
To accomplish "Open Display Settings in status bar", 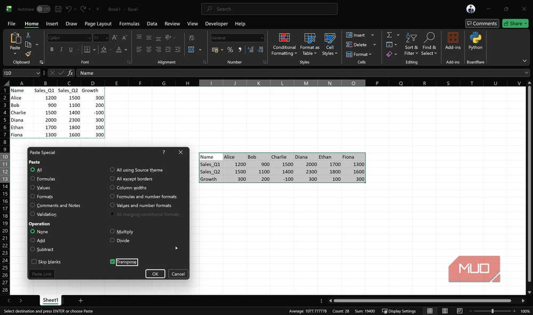I will point(399,311).
